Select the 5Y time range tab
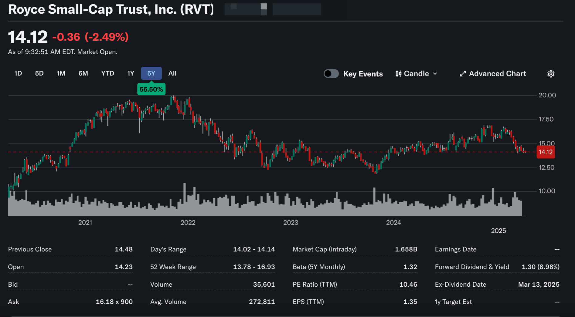 151,73
